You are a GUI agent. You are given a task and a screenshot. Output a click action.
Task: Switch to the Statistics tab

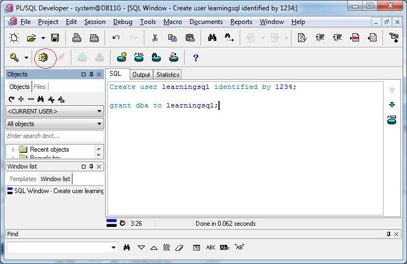[x=168, y=75]
